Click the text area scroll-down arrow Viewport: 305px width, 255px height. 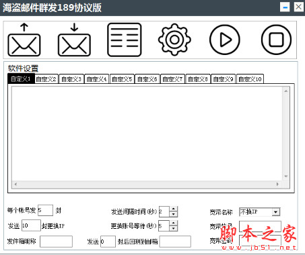(286, 176)
